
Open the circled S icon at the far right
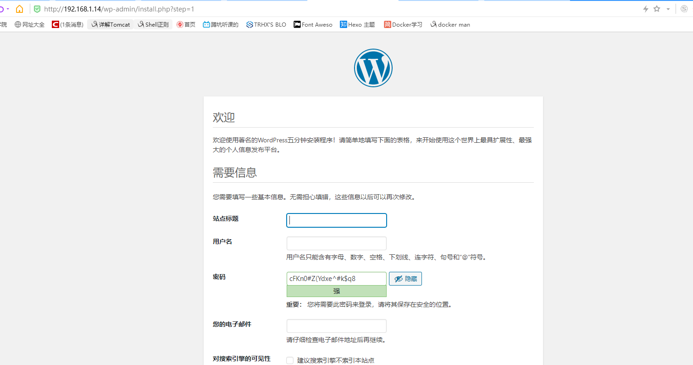(683, 9)
